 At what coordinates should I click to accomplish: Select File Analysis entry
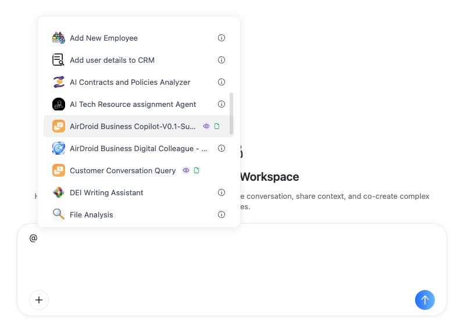click(x=139, y=215)
